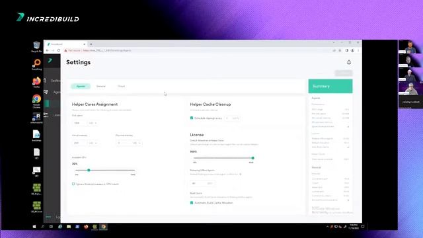423x238 pixels.
Task: Open the system tray overflow chevron
Action: tap(327, 227)
